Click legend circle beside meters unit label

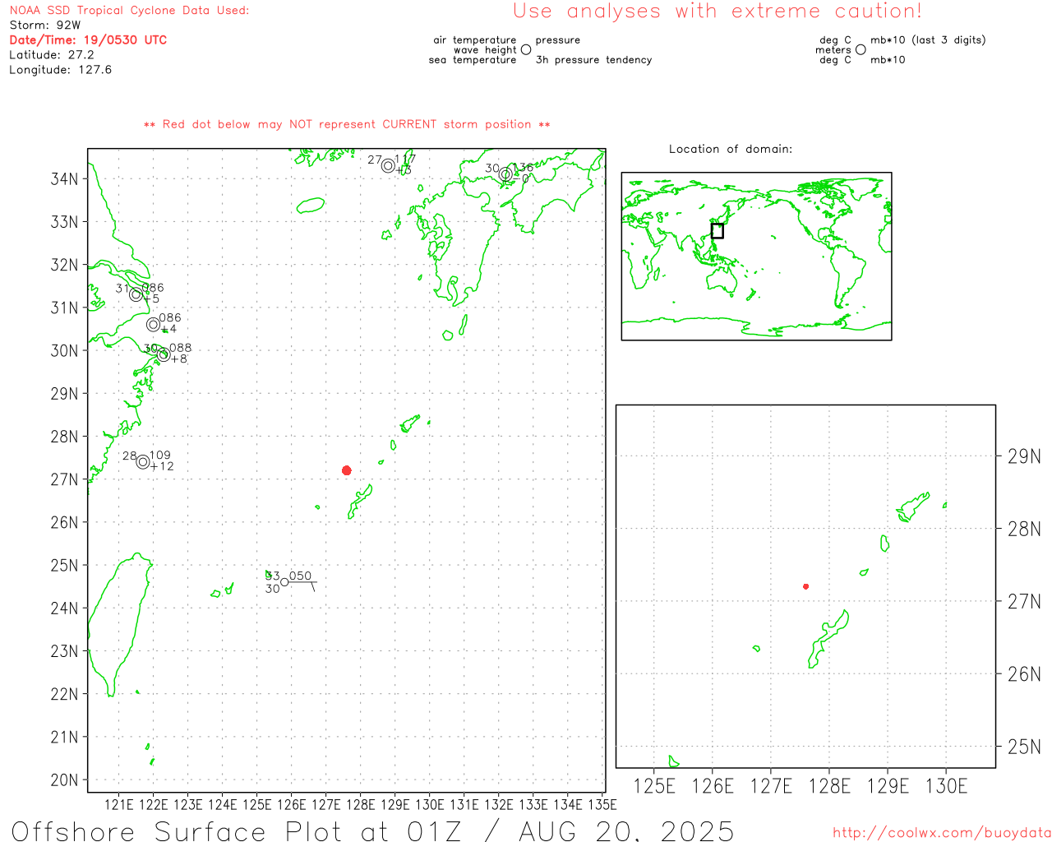(x=861, y=49)
